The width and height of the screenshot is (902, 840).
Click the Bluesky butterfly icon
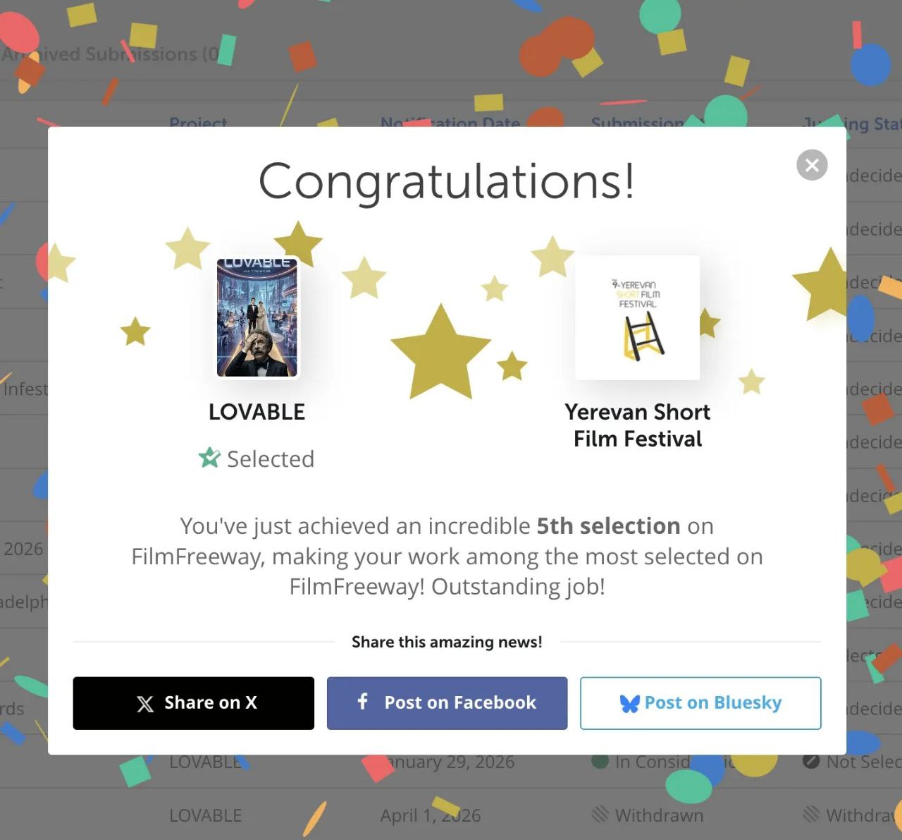629,703
